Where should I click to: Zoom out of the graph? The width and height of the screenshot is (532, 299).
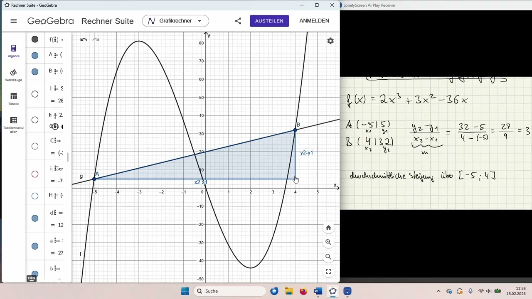pyautogui.click(x=328, y=257)
